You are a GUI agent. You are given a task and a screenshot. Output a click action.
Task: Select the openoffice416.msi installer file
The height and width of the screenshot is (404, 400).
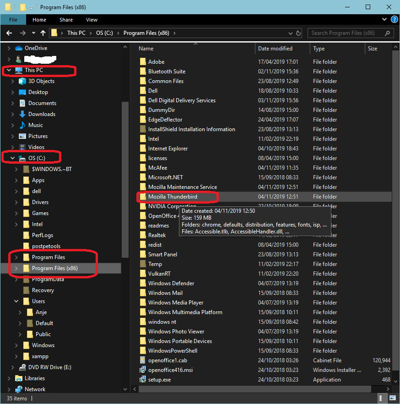coord(170,370)
